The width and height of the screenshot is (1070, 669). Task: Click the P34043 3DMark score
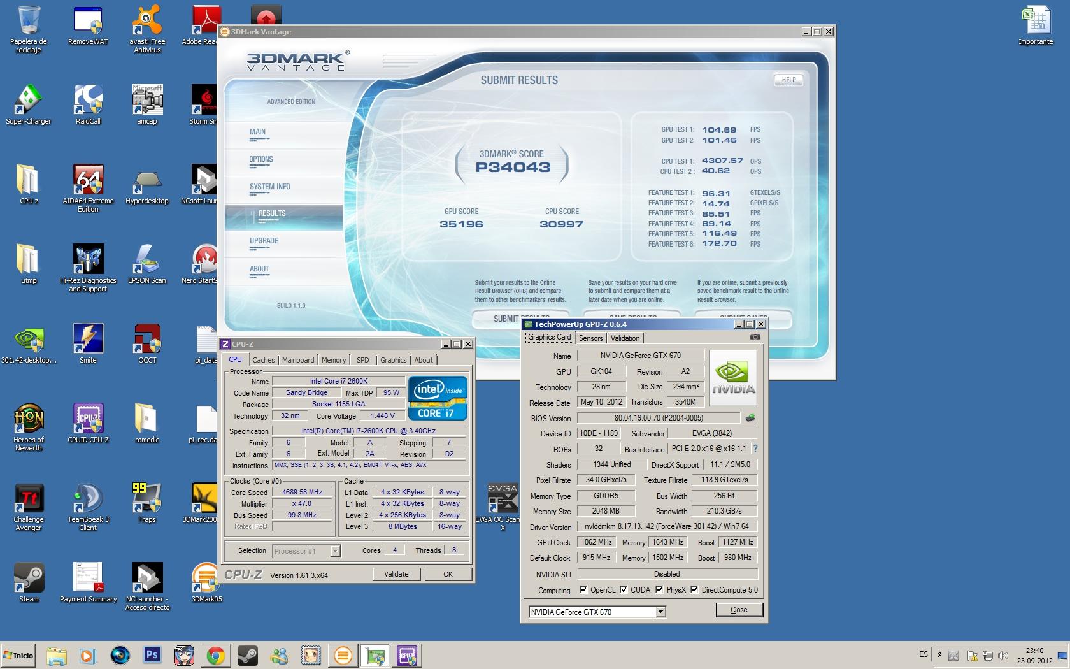(513, 168)
